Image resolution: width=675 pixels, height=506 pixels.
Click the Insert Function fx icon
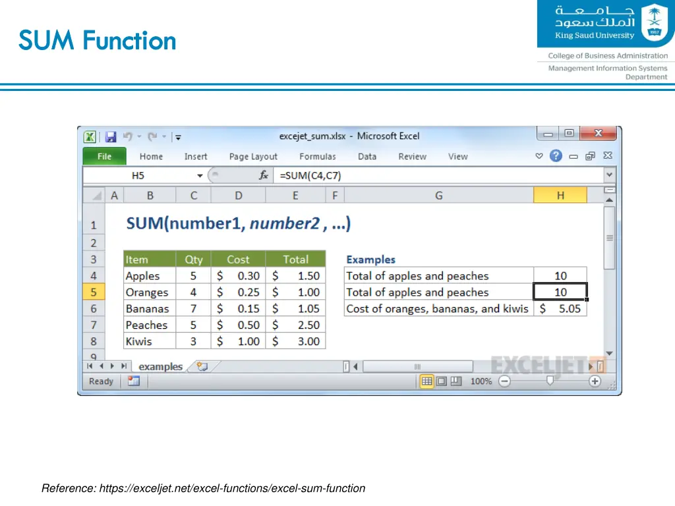click(x=264, y=175)
